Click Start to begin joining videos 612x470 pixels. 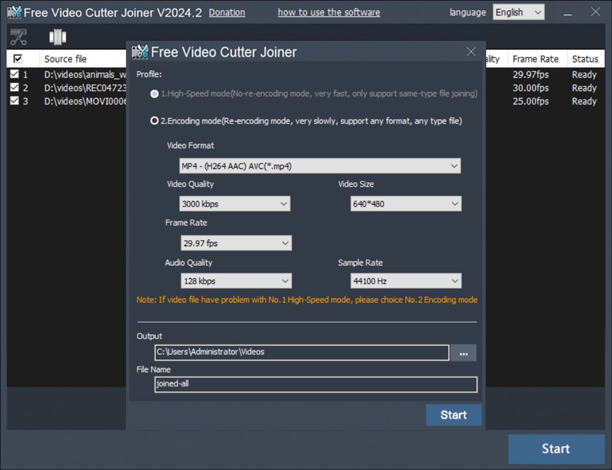coord(453,415)
